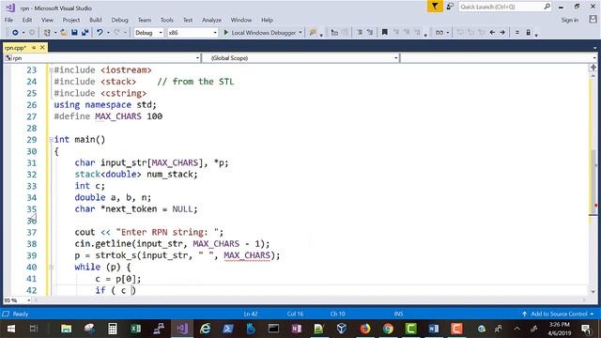Click the notifications icon beside Quick Launch
The width and height of the screenshot is (601, 338).
coord(450,7)
